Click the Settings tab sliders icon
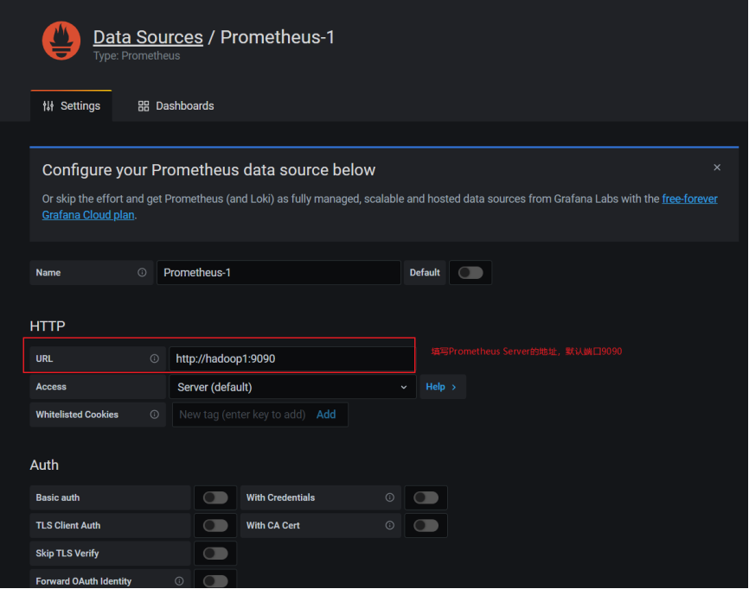This screenshot has width=749, height=589. tap(48, 106)
